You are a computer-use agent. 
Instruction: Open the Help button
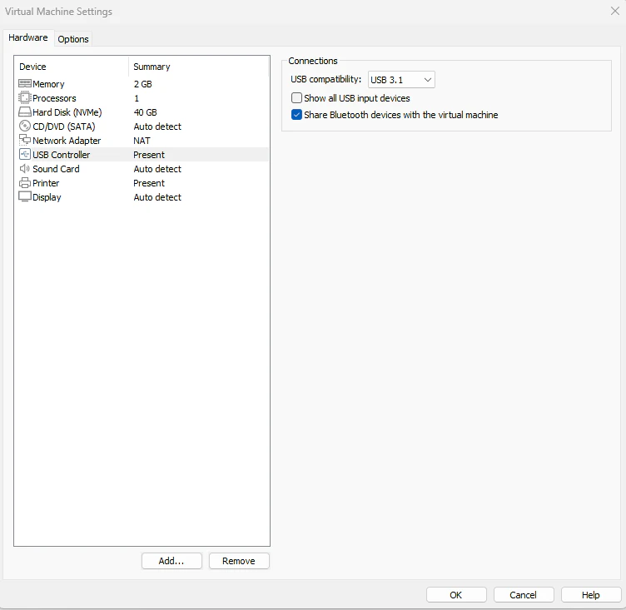click(x=591, y=595)
